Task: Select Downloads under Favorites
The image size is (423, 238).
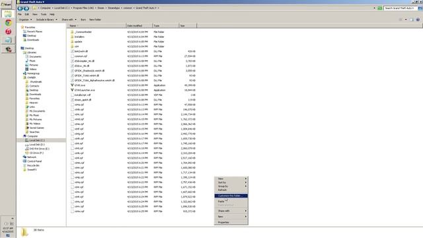Action: click(x=31, y=40)
